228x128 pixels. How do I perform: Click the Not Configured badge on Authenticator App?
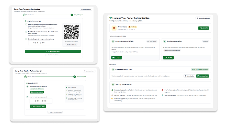pos(152,41)
